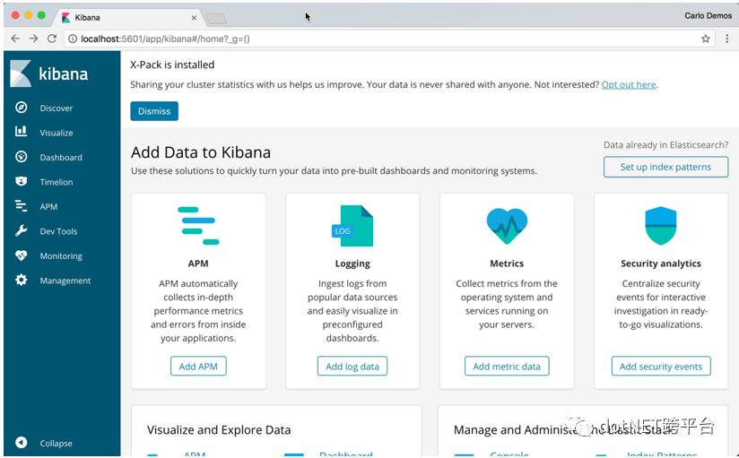The height and width of the screenshot is (458, 739).
Task: Open Timelion from sidebar menu
Action: [57, 182]
